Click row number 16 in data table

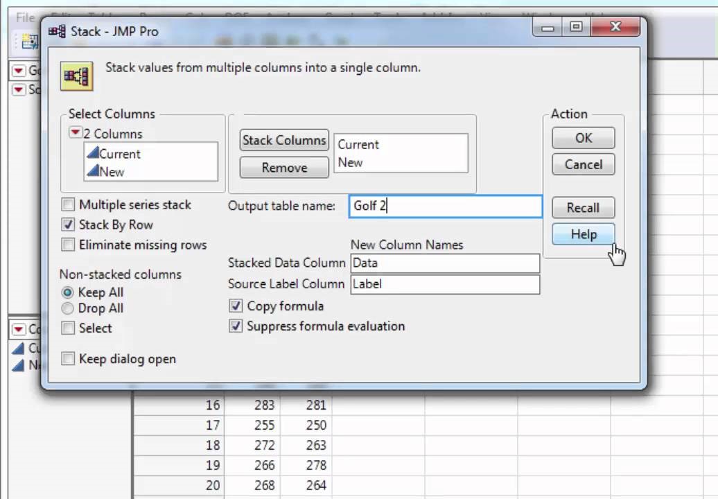(213, 405)
